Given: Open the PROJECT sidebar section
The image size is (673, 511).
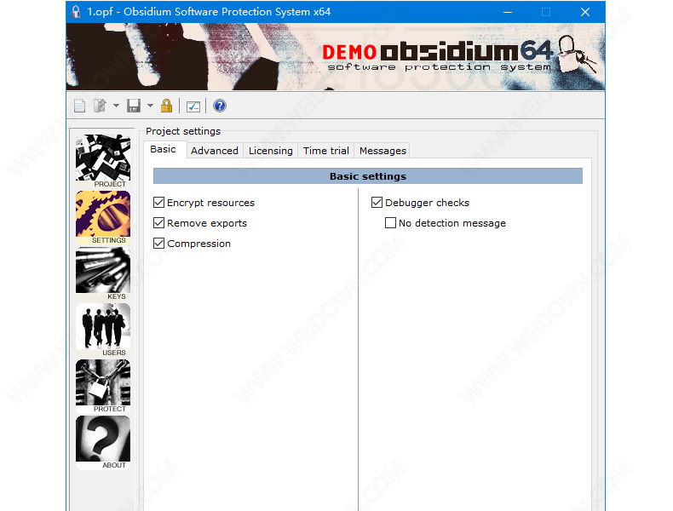Looking at the screenshot, I should tap(103, 161).
